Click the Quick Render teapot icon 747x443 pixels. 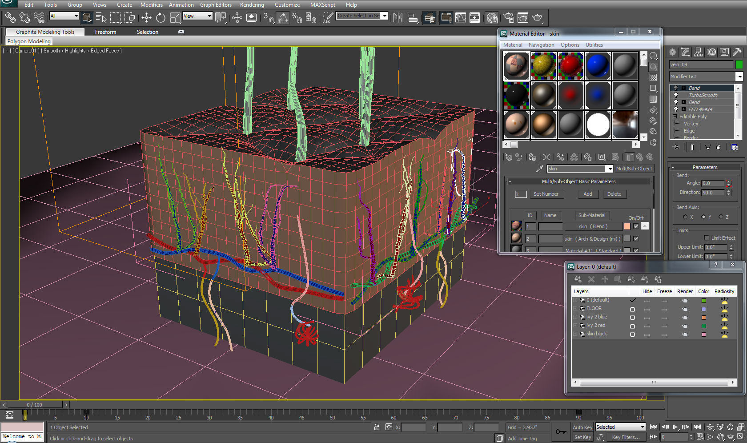[538, 18]
